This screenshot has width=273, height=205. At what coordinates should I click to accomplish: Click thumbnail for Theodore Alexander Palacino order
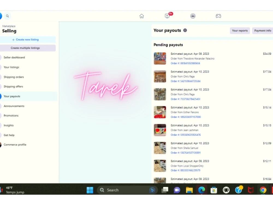point(160,58)
